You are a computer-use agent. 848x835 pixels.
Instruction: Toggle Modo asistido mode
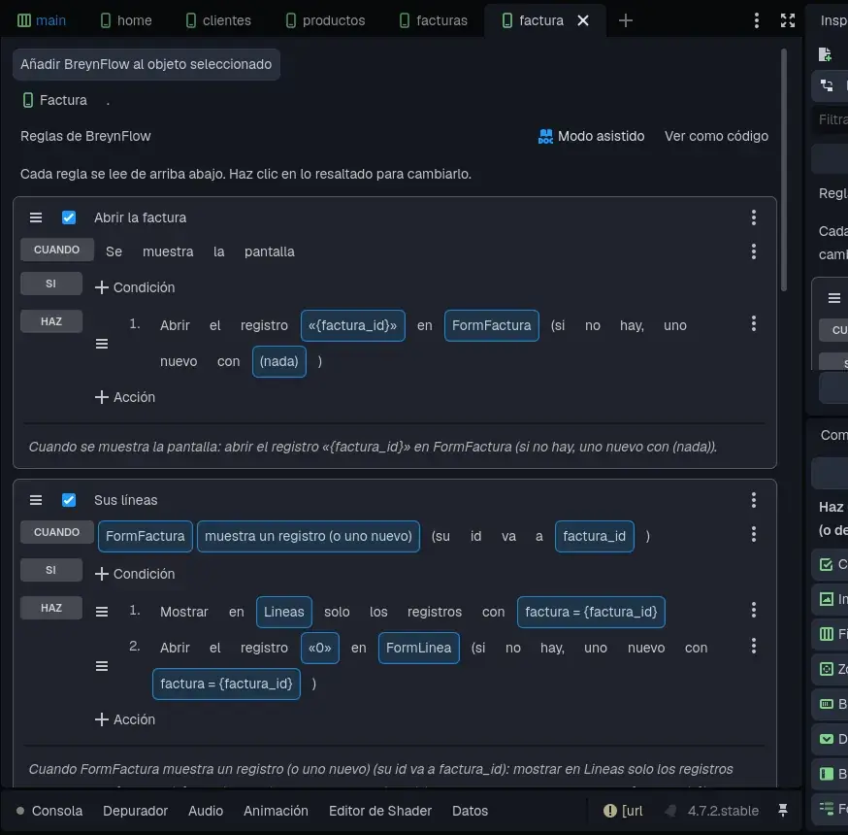(591, 136)
